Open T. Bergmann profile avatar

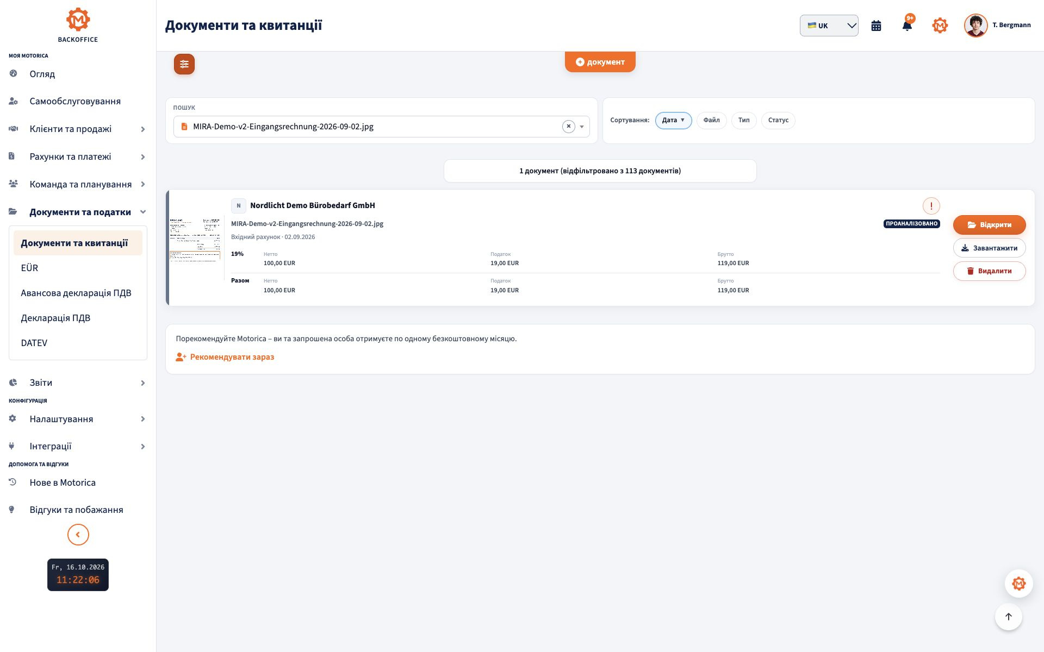[975, 26]
